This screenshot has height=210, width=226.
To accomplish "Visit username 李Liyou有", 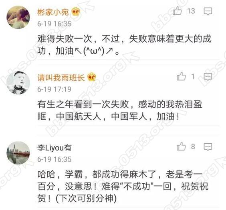I will (54, 148).
